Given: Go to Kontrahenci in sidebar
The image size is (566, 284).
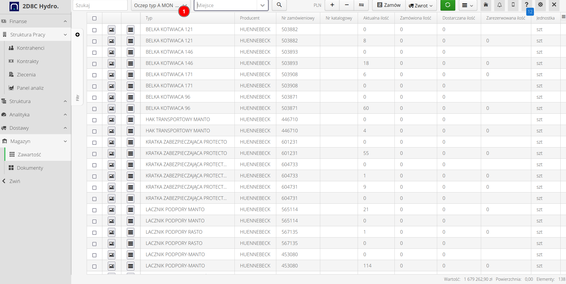Looking at the screenshot, I should point(30,48).
